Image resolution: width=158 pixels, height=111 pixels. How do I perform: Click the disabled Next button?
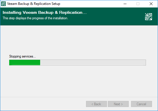pyautogui.click(x=118, y=104)
